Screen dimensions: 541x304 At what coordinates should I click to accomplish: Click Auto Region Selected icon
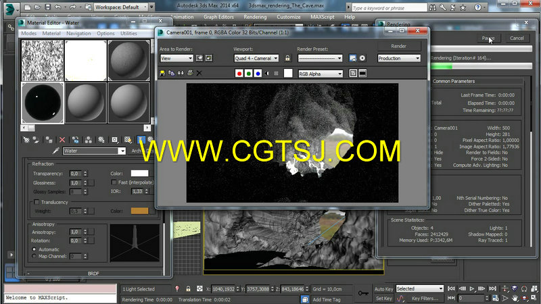click(x=209, y=58)
